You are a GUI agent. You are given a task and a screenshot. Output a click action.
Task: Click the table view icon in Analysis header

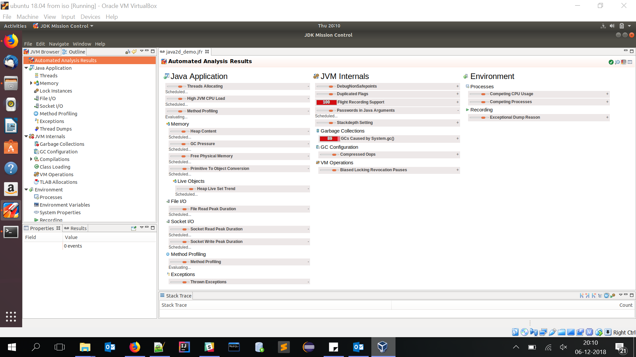630,62
